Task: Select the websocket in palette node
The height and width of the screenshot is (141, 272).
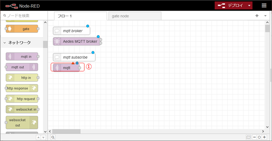Action: click(x=22, y=109)
